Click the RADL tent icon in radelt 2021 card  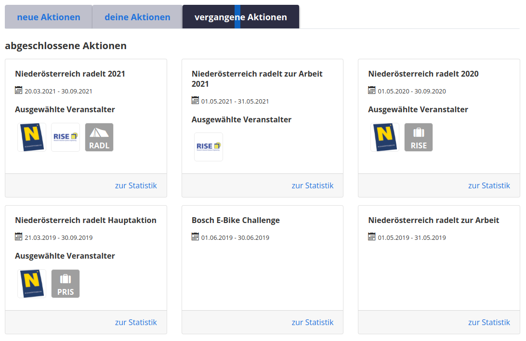[99, 137]
